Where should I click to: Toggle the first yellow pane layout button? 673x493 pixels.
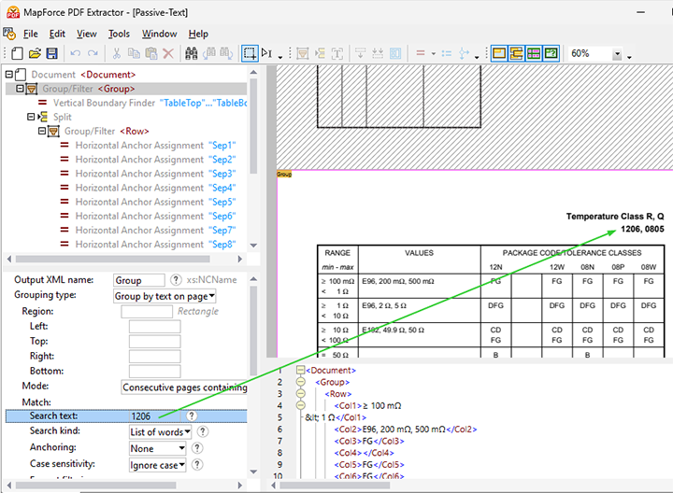click(x=499, y=54)
